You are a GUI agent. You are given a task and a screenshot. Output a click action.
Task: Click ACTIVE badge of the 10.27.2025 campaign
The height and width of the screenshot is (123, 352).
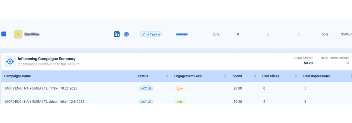pos(146,88)
